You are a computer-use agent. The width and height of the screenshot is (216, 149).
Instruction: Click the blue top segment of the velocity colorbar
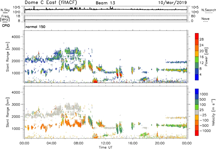[197, 91]
